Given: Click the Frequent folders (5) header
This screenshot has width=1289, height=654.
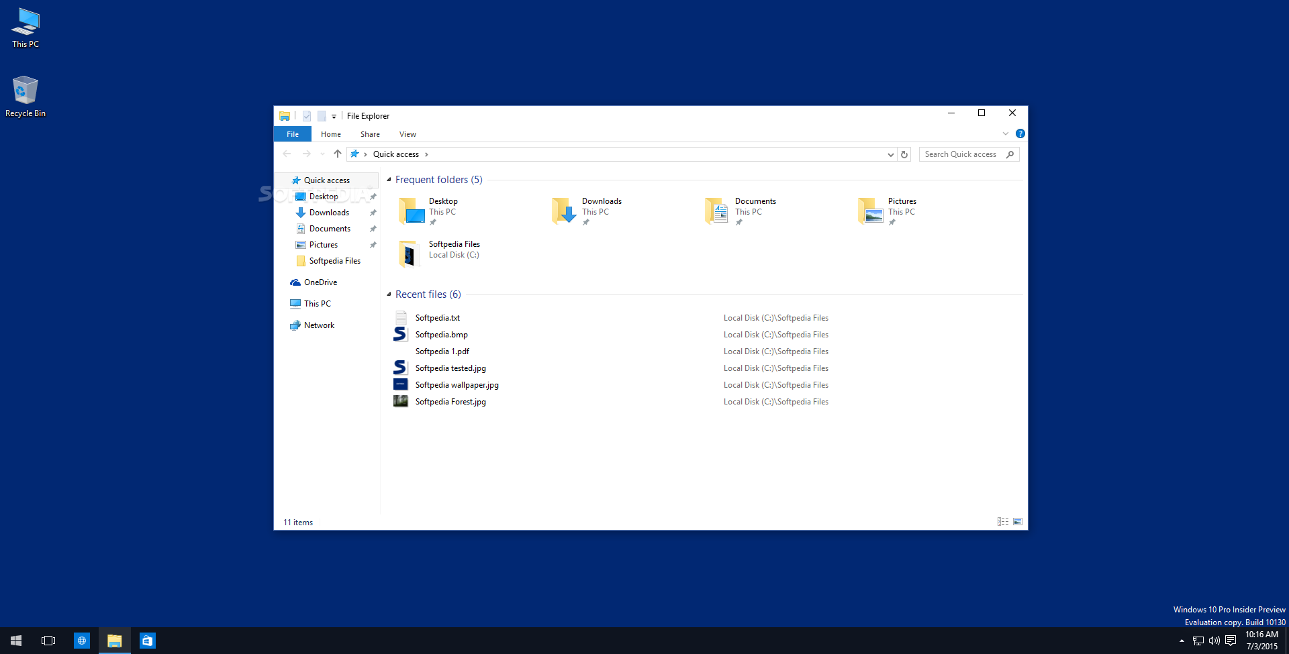Looking at the screenshot, I should click(439, 180).
